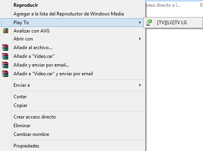This screenshot has width=203, height=151.
Task: Expand the 'Enviar a' submenu arrow
Action: (x=140, y=85)
